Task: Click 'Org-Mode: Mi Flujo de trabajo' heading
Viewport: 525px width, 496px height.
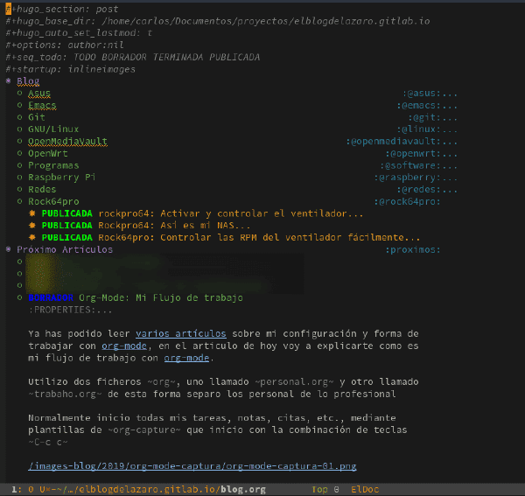Action: coord(161,298)
